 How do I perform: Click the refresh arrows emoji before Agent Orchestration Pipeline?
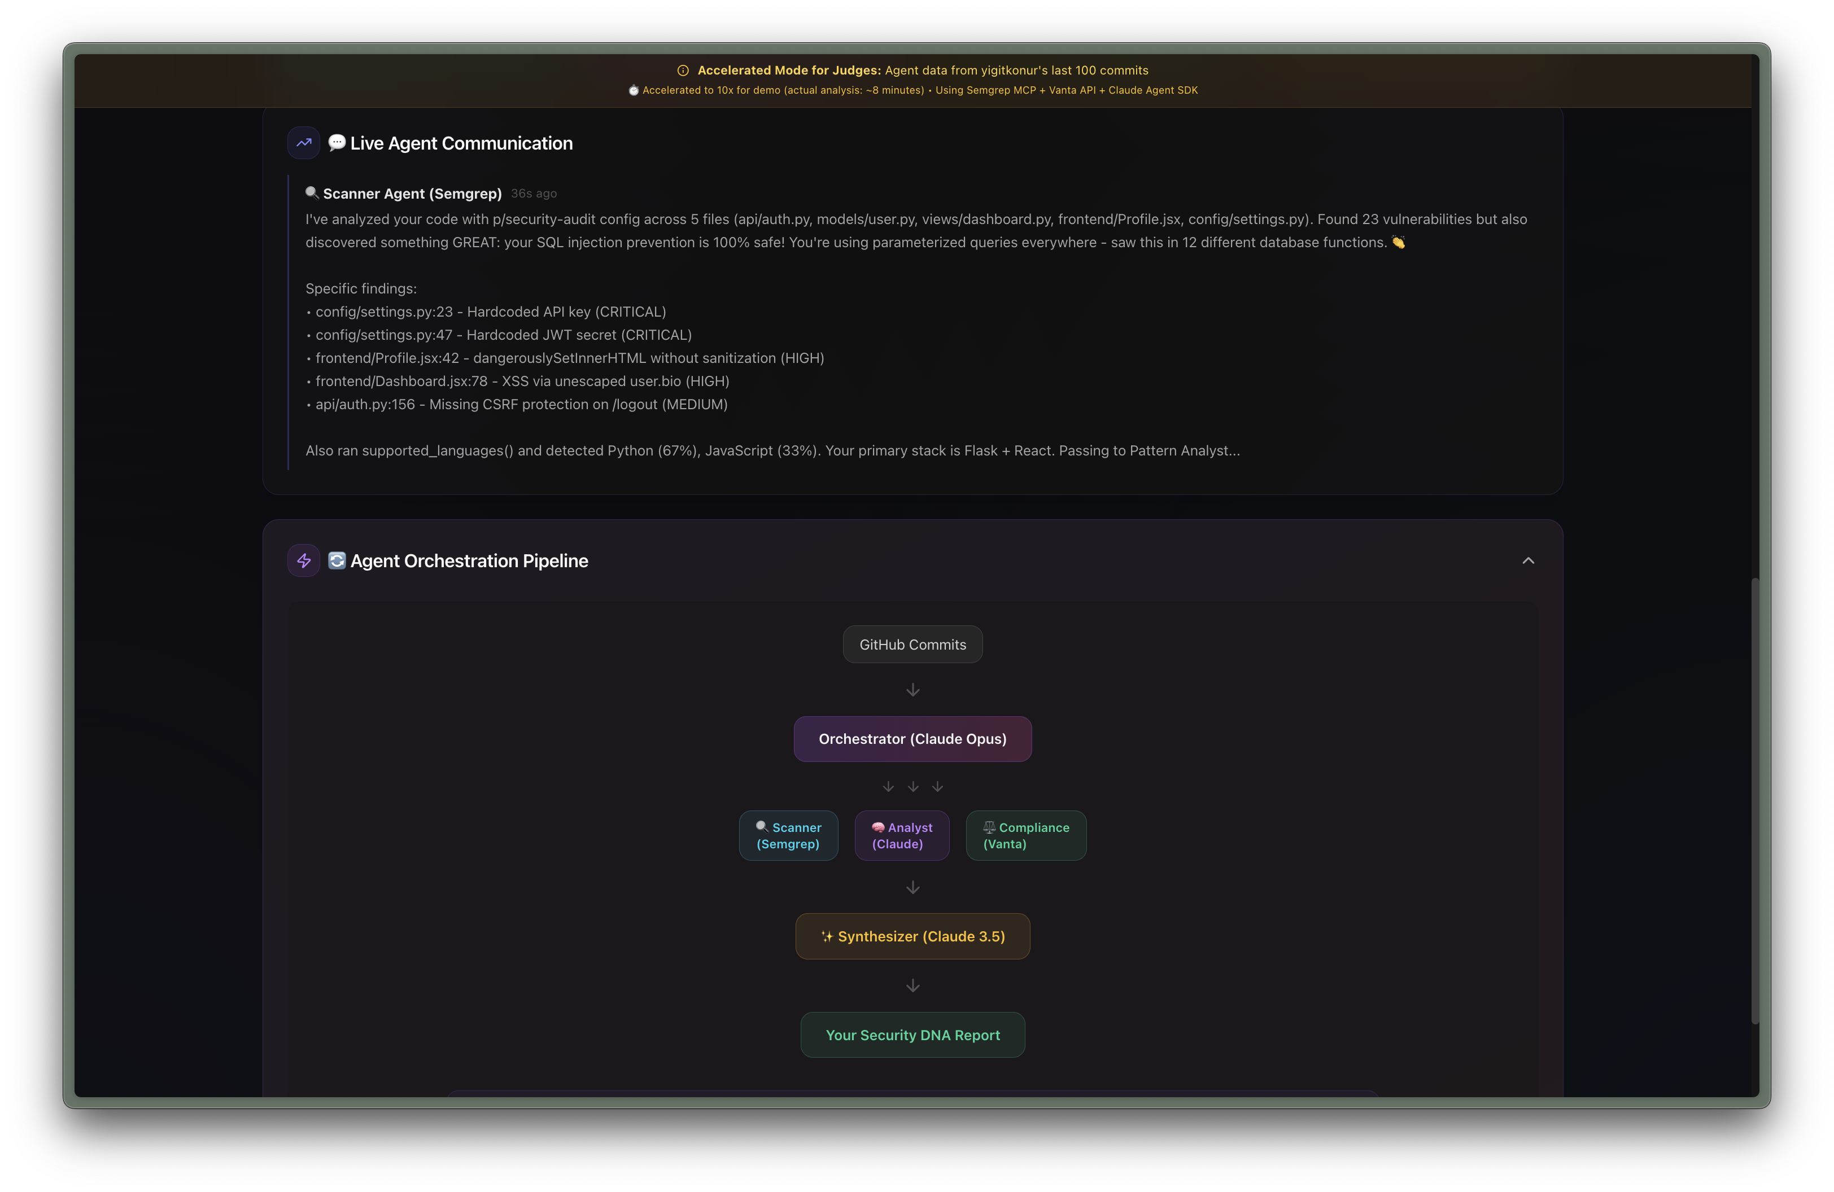[337, 560]
